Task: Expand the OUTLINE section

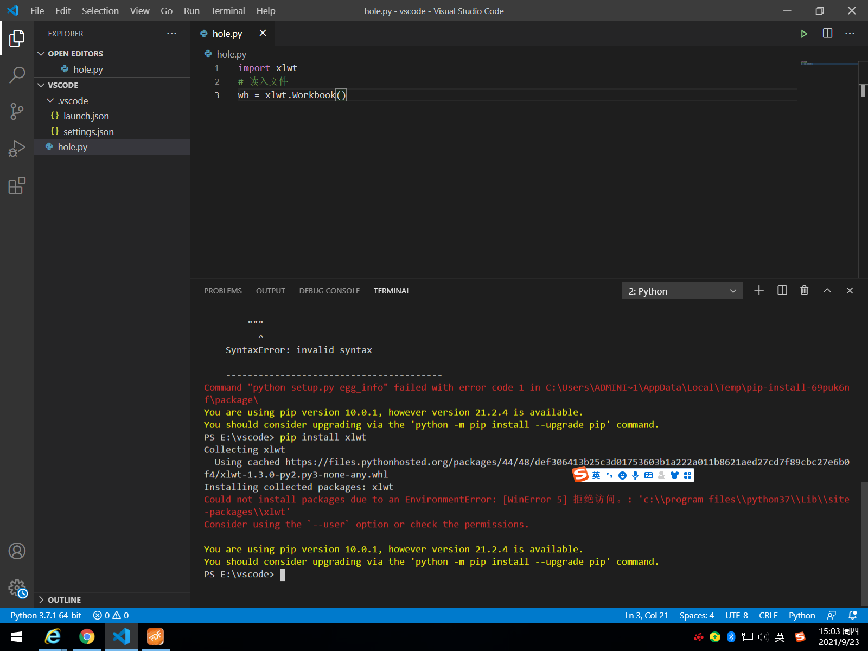Action: (x=112, y=600)
